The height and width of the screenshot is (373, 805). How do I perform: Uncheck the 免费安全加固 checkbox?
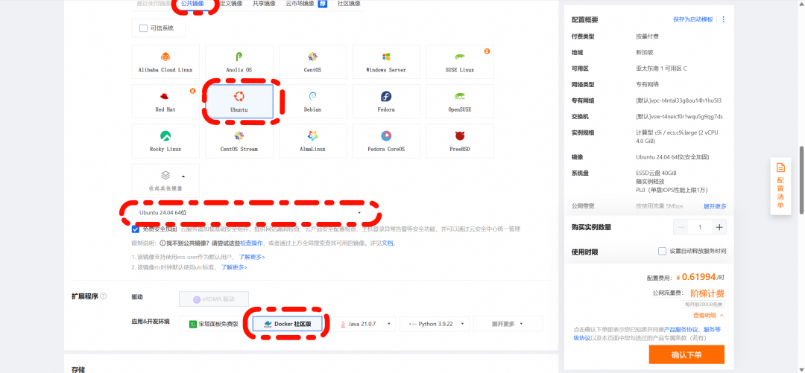coord(136,229)
